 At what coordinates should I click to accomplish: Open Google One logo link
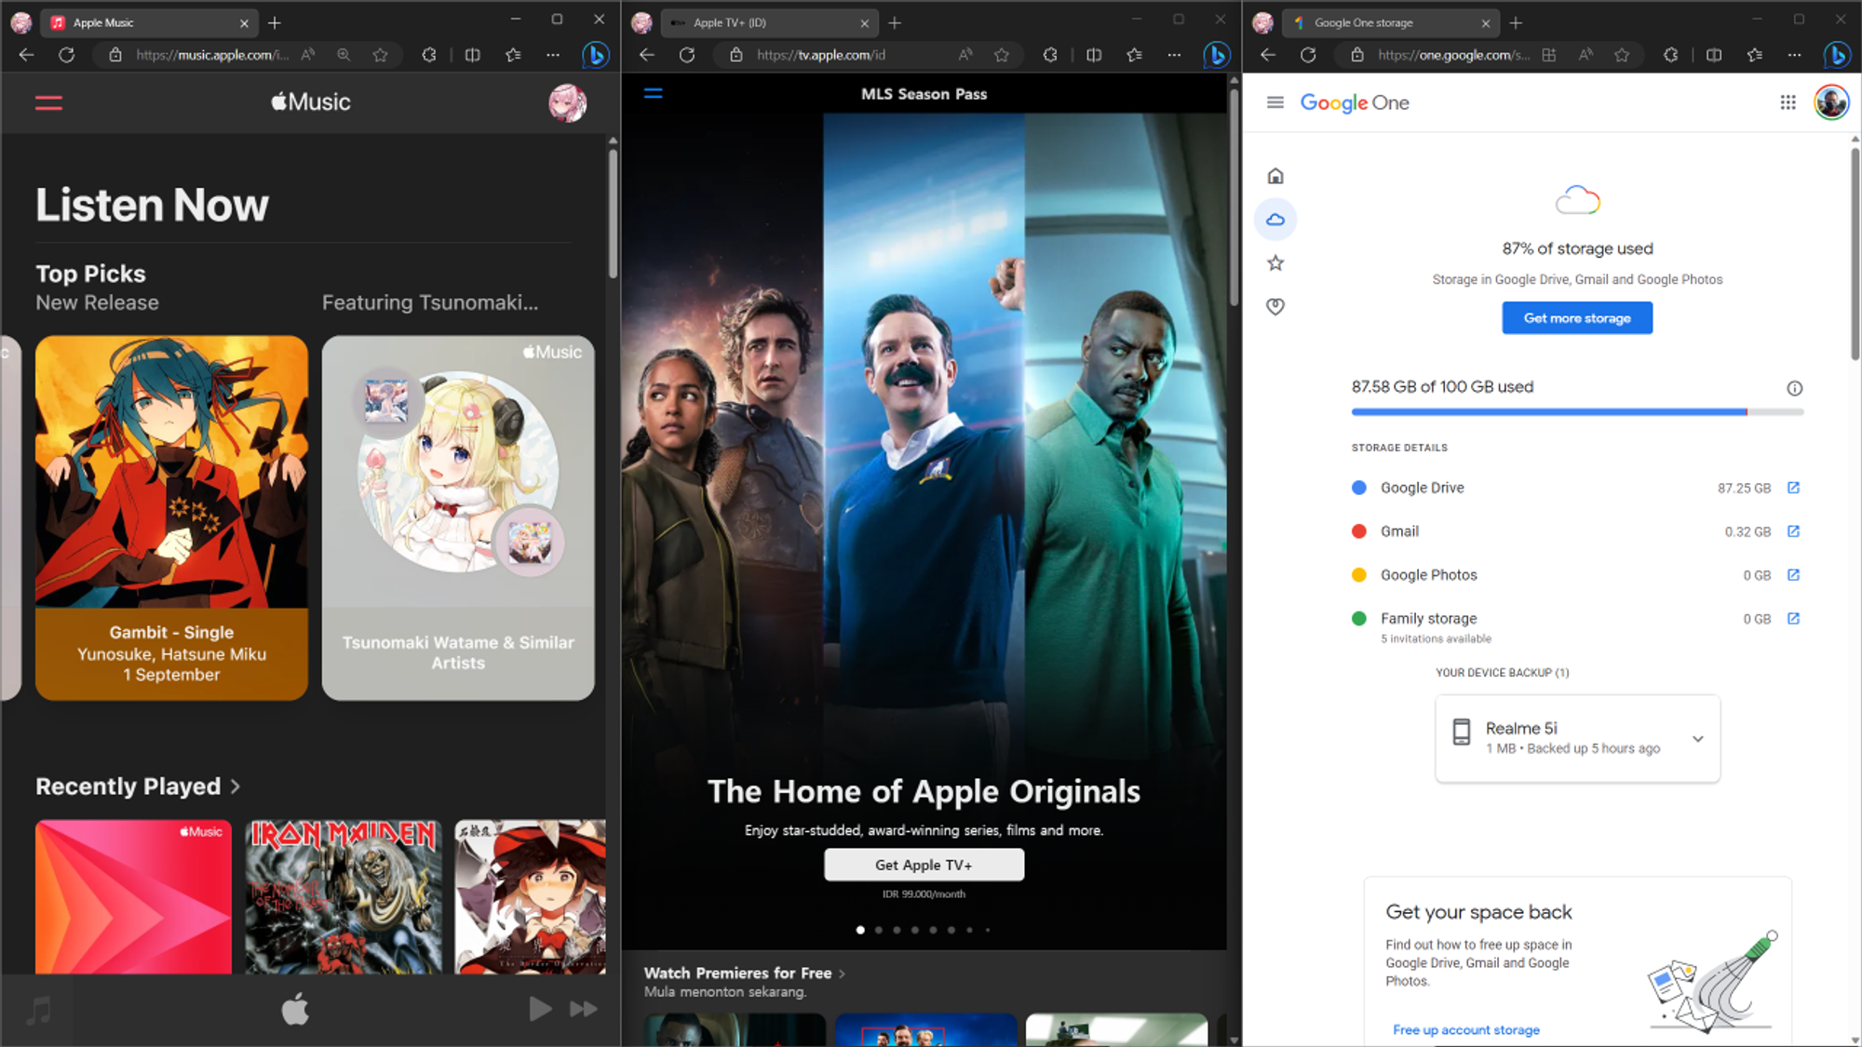click(1355, 102)
